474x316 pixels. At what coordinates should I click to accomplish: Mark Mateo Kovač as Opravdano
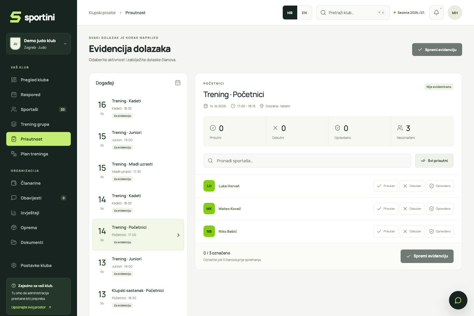pos(440,209)
